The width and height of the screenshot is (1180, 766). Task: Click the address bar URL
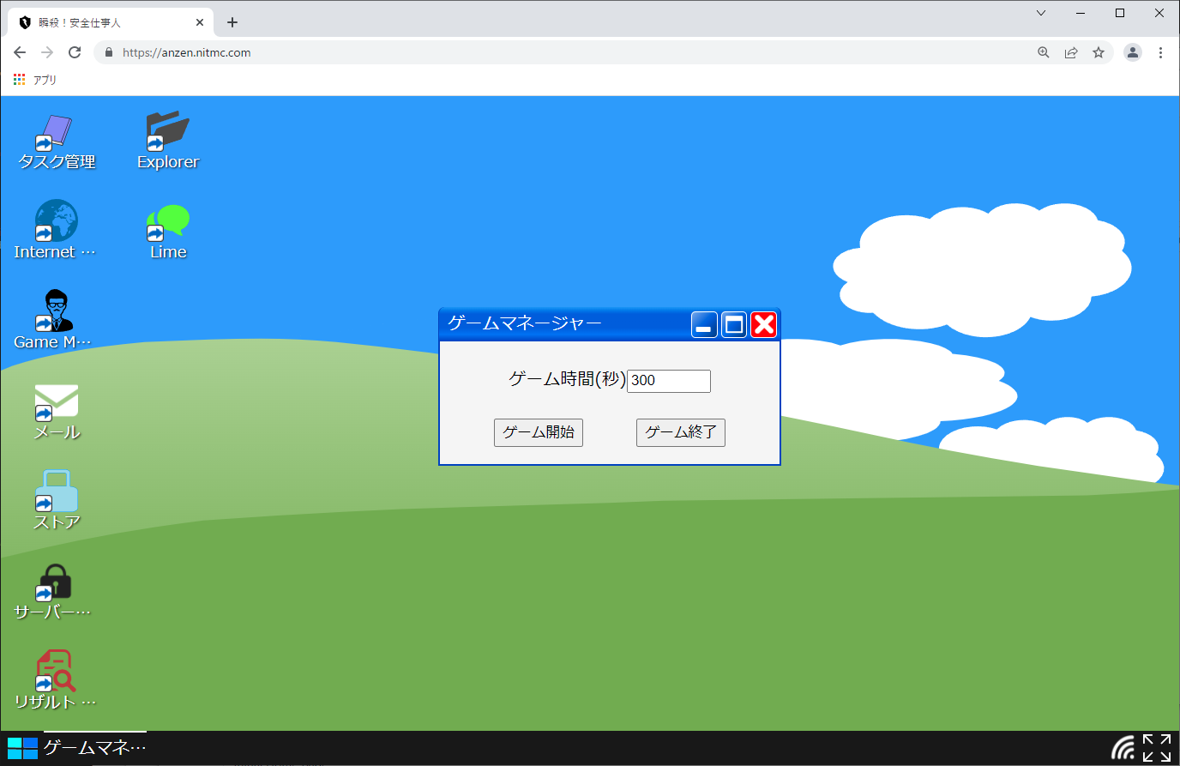(187, 52)
